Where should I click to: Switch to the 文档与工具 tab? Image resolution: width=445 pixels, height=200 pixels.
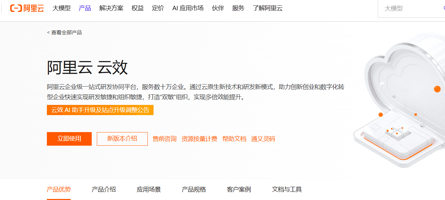tap(287, 189)
